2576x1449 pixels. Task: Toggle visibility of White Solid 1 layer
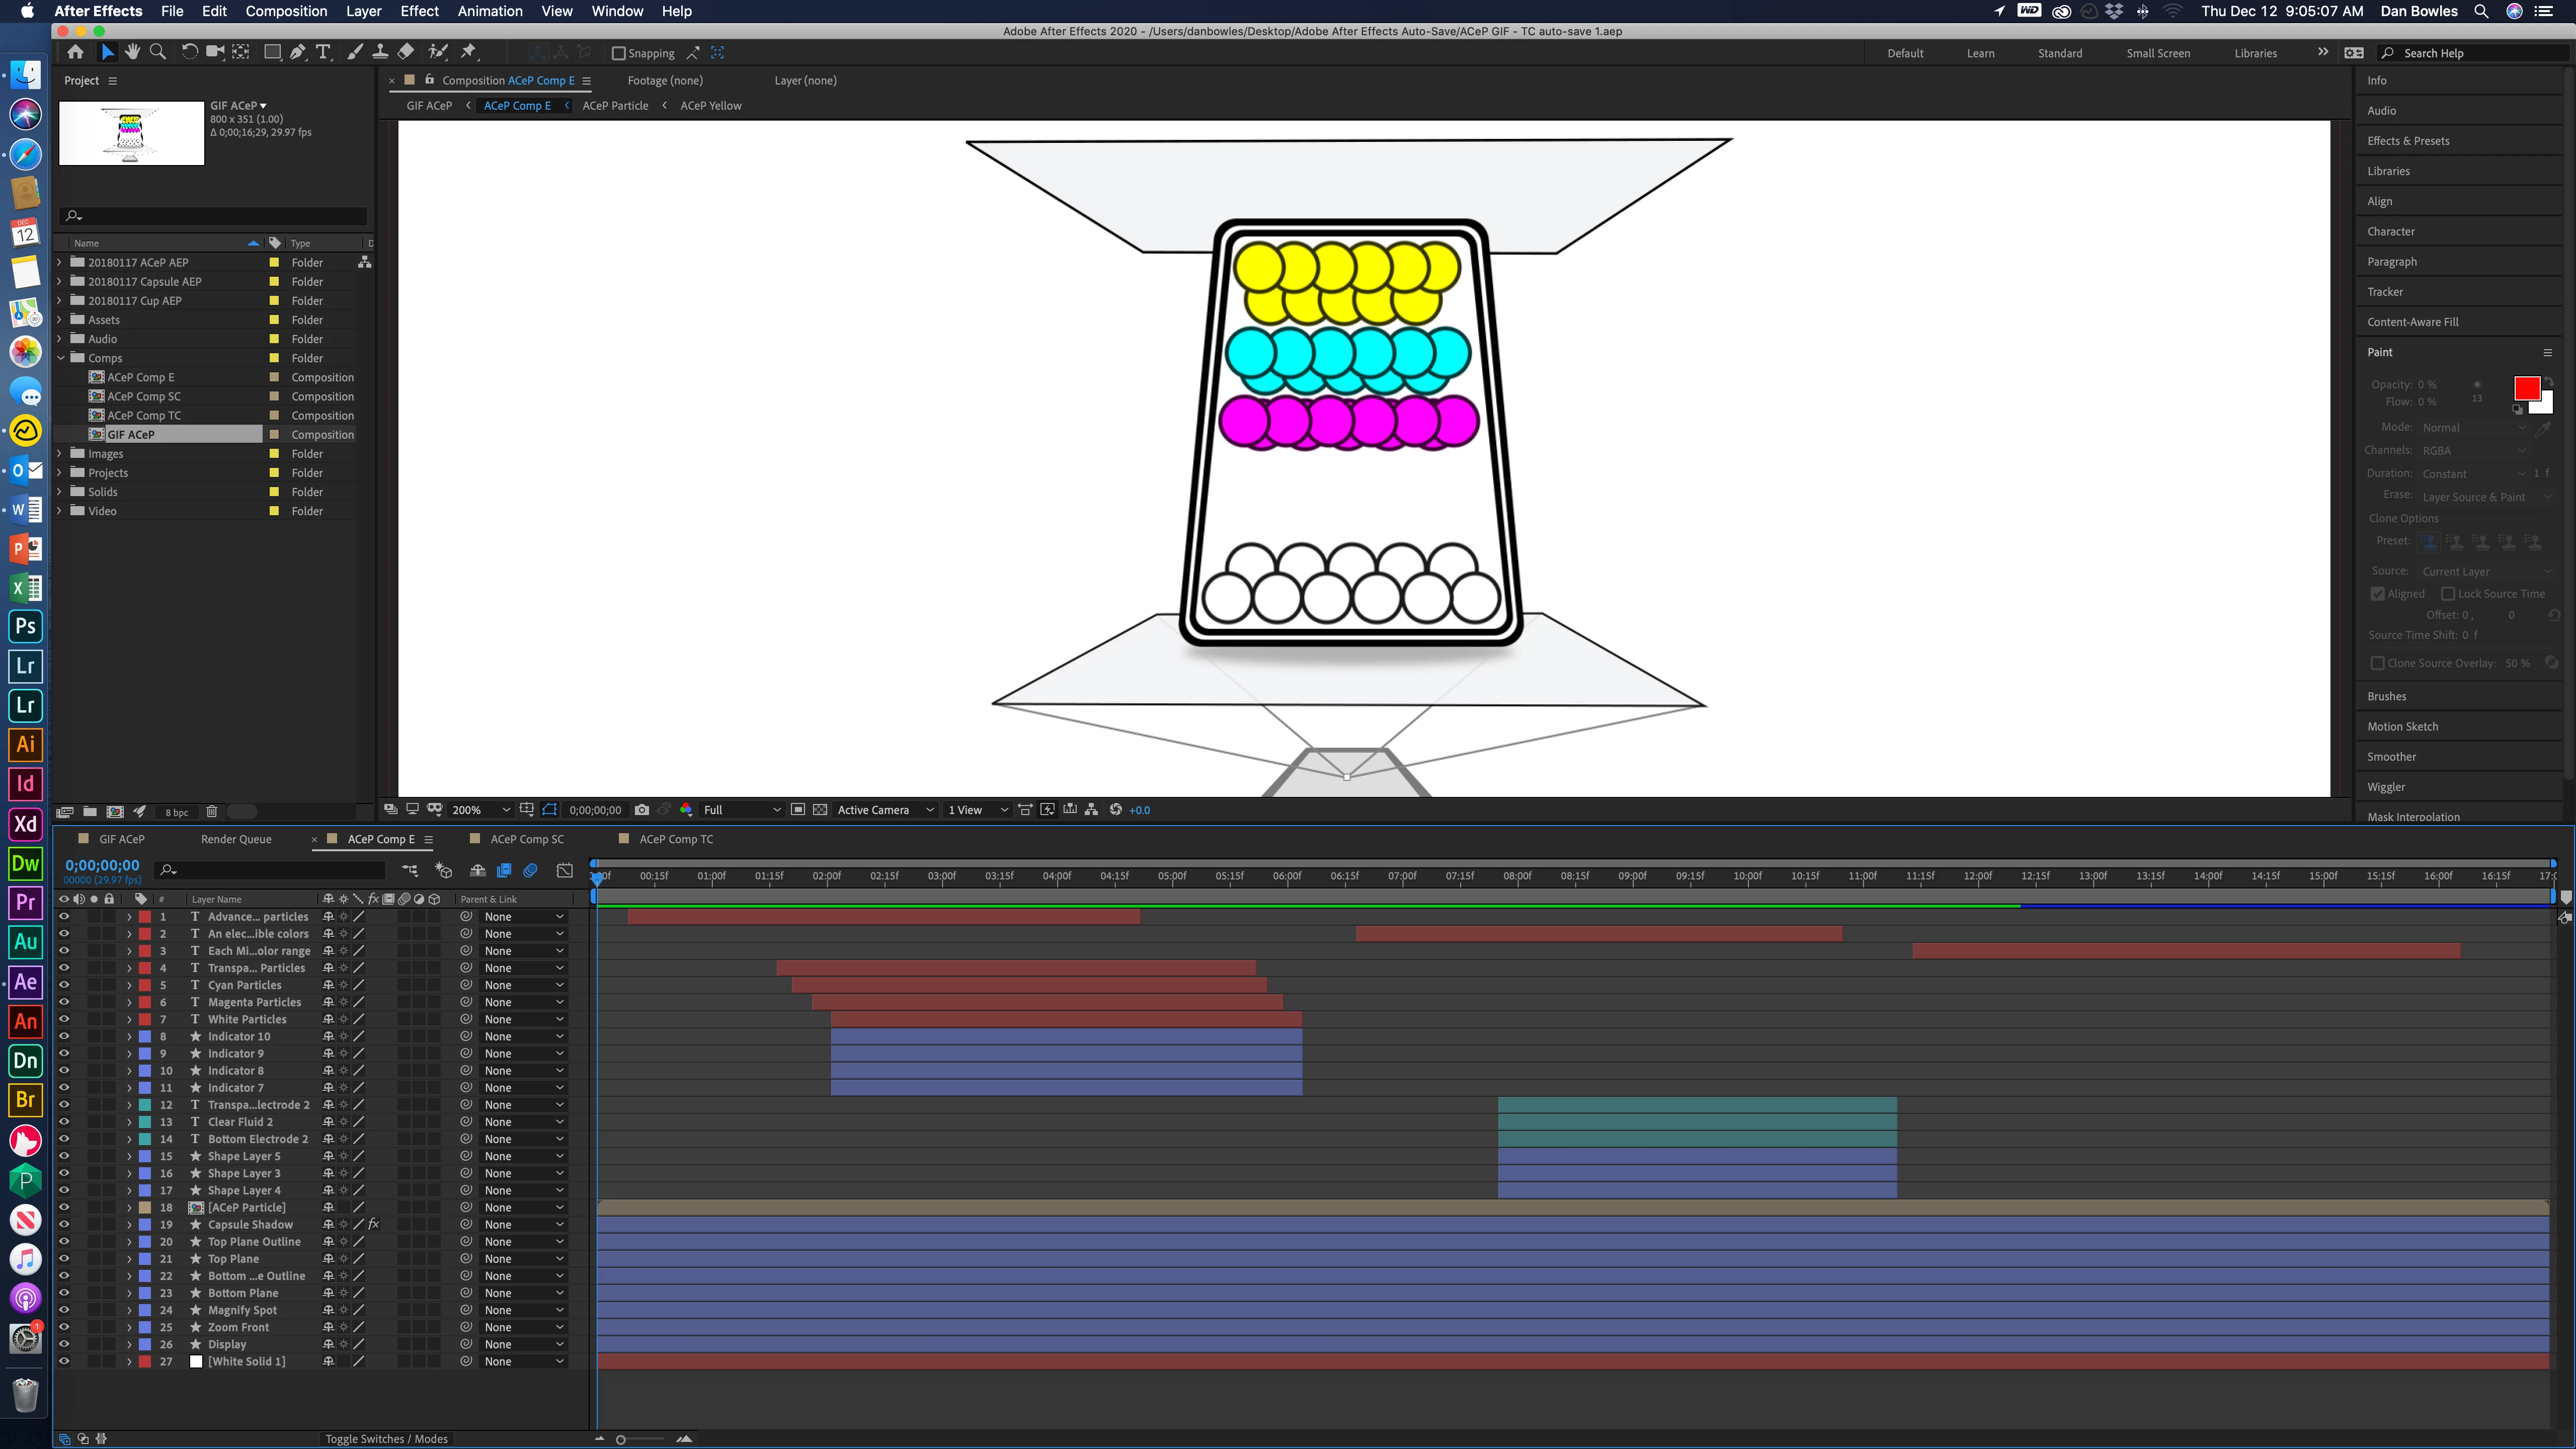(64, 1361)
